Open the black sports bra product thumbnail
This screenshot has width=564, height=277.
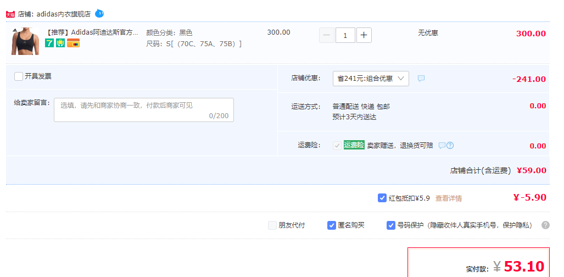[x=25, y=41]
